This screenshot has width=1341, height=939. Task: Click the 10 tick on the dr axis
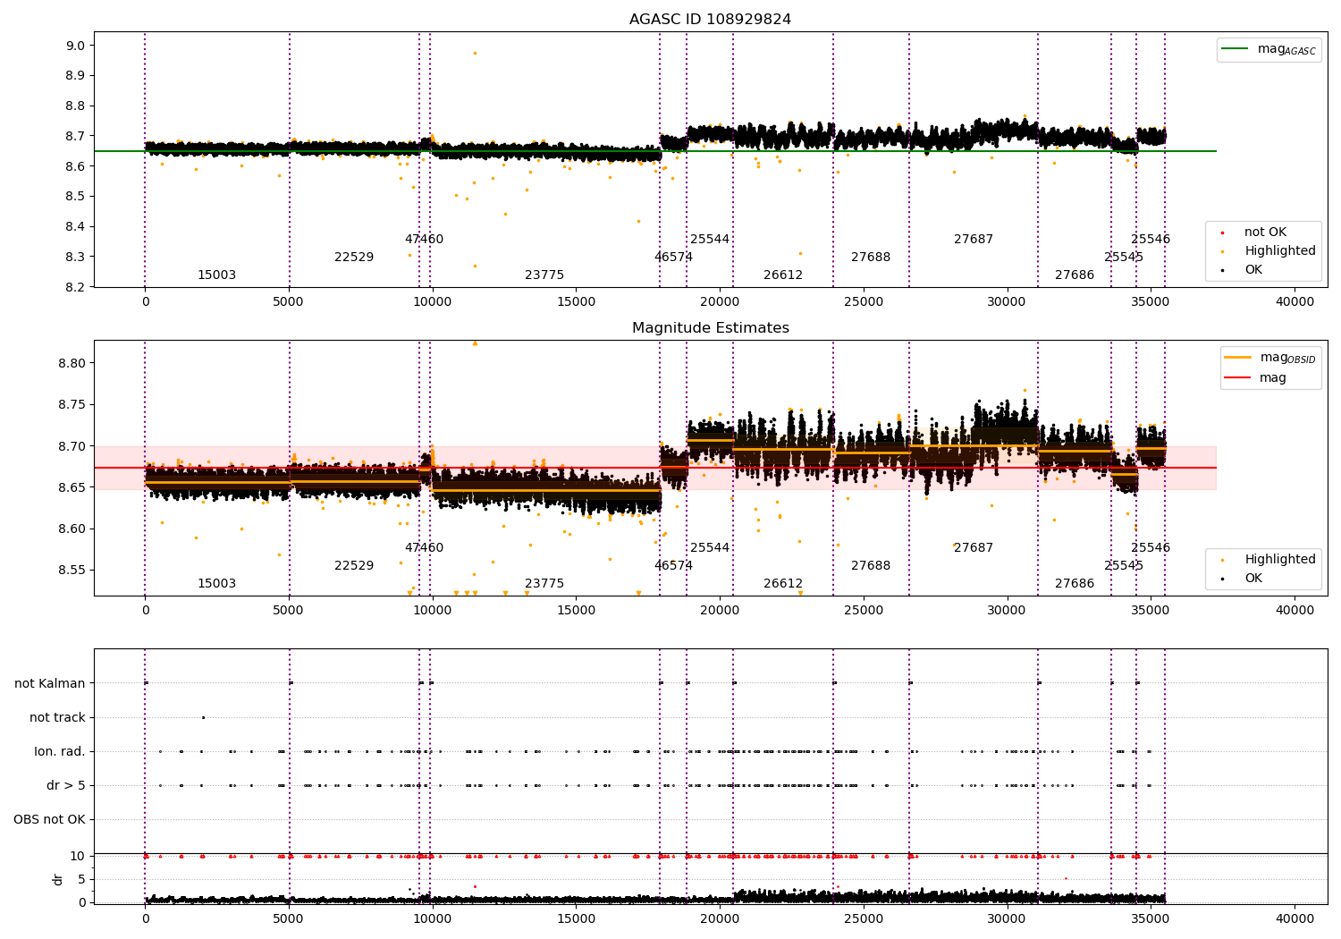click(78, 857)
